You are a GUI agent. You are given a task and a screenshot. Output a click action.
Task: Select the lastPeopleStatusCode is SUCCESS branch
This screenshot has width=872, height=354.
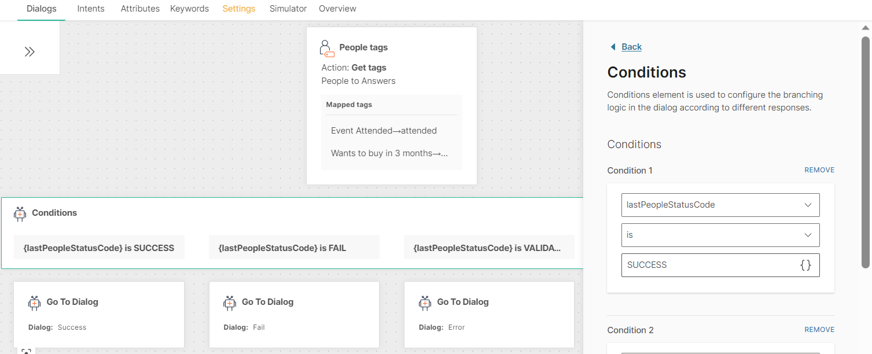(99, 248)
